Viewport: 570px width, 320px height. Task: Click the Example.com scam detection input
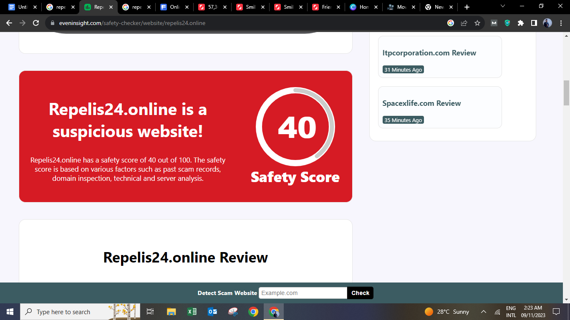click(x=303, y=293)
